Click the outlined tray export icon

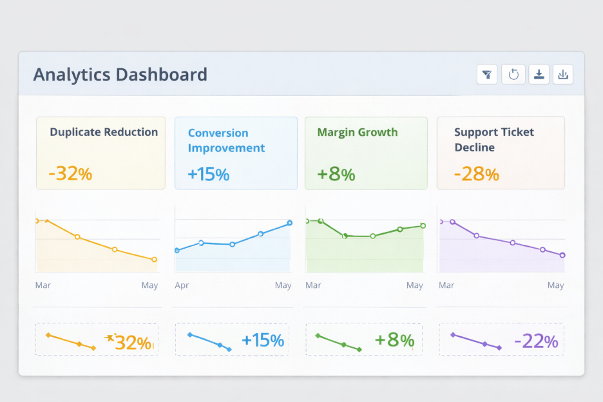(x=563, y=75)
